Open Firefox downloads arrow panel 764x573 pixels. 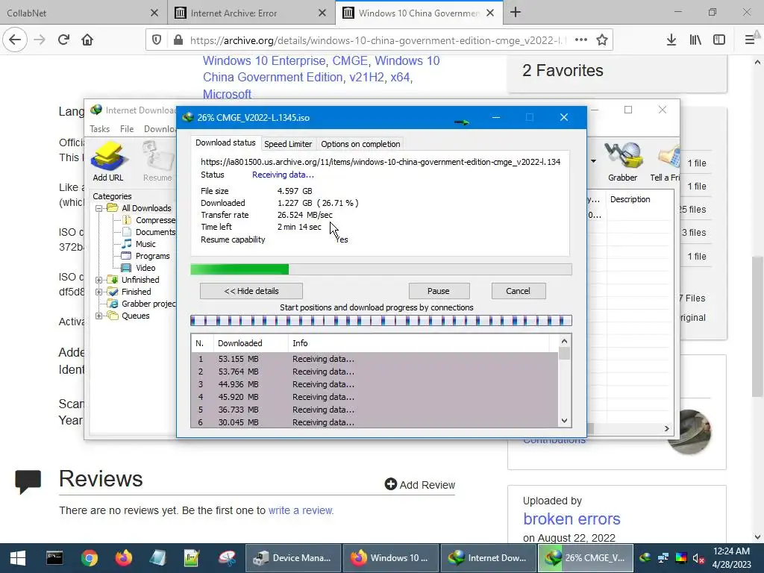pos(671,40)
